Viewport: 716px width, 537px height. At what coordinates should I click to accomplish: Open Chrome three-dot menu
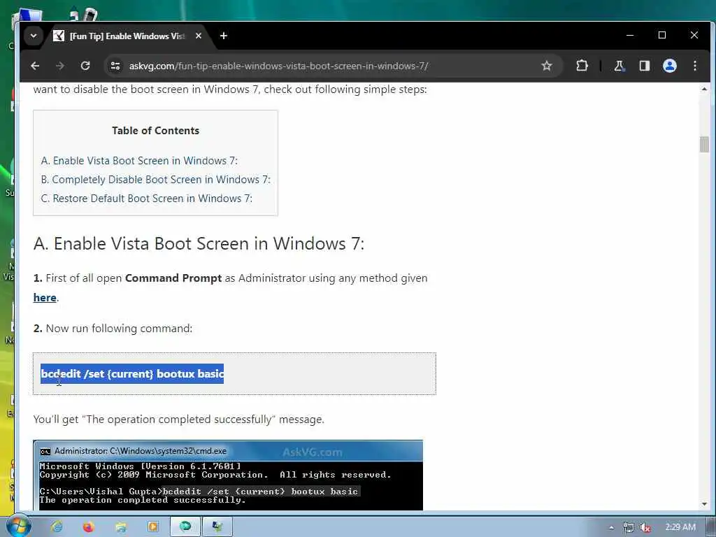694,66
